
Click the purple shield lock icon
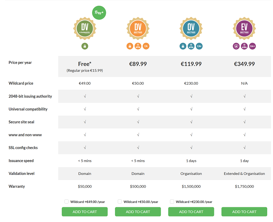point(236,46)
